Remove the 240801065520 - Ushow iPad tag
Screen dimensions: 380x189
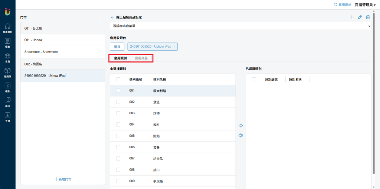point(174,47)
